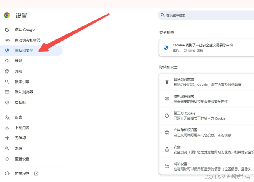This screenshot has height=182, width=254.
Task: Open 删除浏览数据 option
Action: (207, 82)
